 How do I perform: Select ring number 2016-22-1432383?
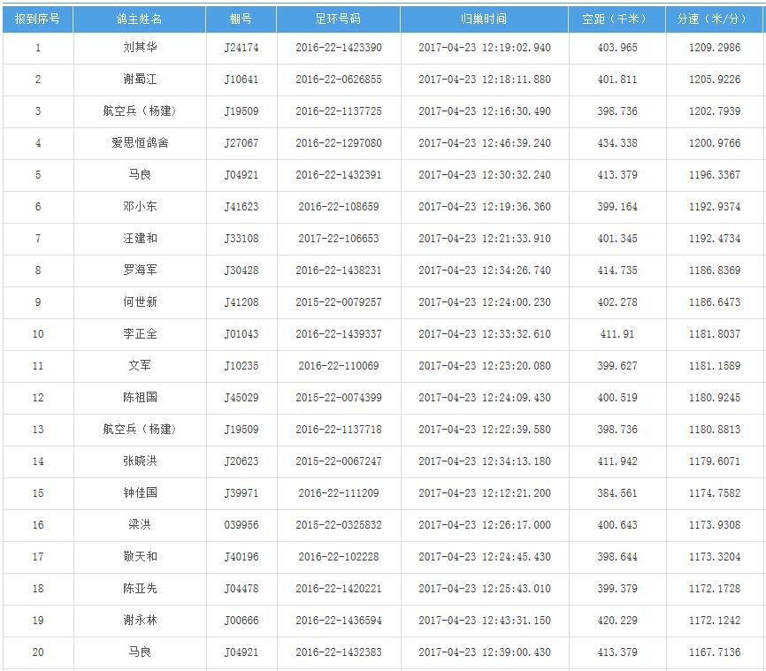pos(338,652)
